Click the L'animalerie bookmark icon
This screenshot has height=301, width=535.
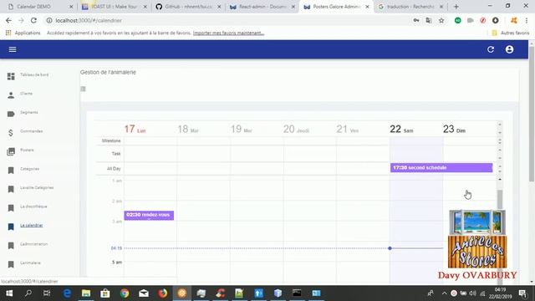tap(11, 264)
